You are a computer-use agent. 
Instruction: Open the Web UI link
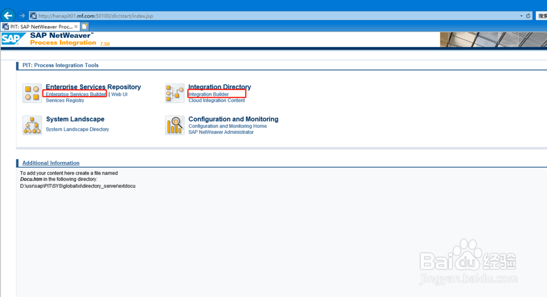click(x=119, y=94)
